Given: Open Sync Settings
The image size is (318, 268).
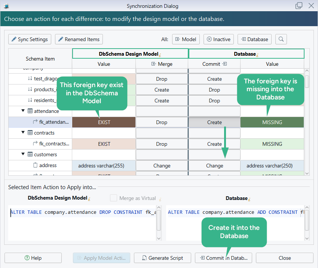Looking at the screenshot, I should tap(30, 39).
